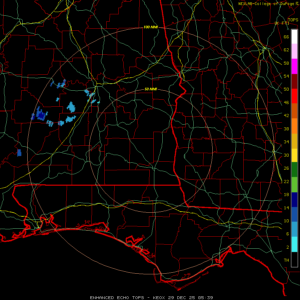This screenshot has height=300, width=300.
Task: Click the orange 42 kft legend swatch
Action: [x=294, y=126]
